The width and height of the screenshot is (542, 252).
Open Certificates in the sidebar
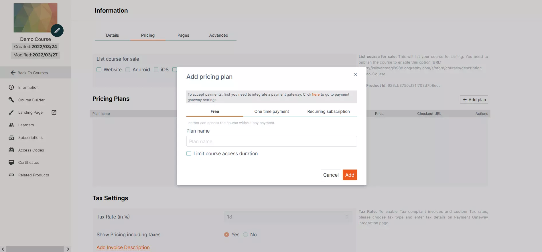pos(29,162)
